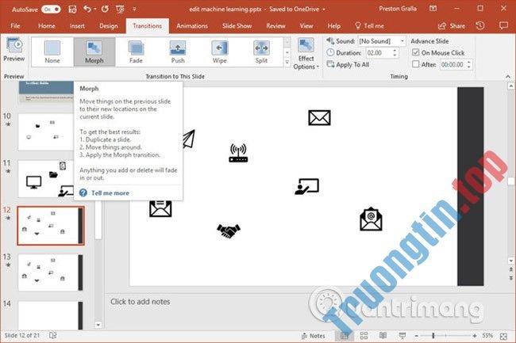Open version history clock icon
Image resolution: width=516 pixels, height=343 pixels.
(x=480, y=25)
